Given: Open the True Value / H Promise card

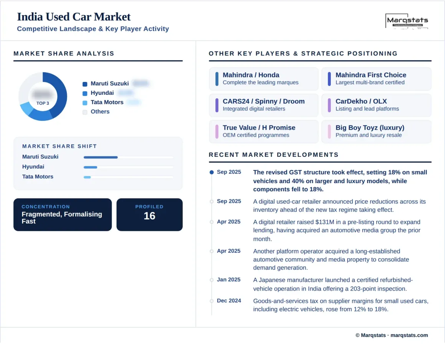Looking at the screenshot, I should [264, 131].
